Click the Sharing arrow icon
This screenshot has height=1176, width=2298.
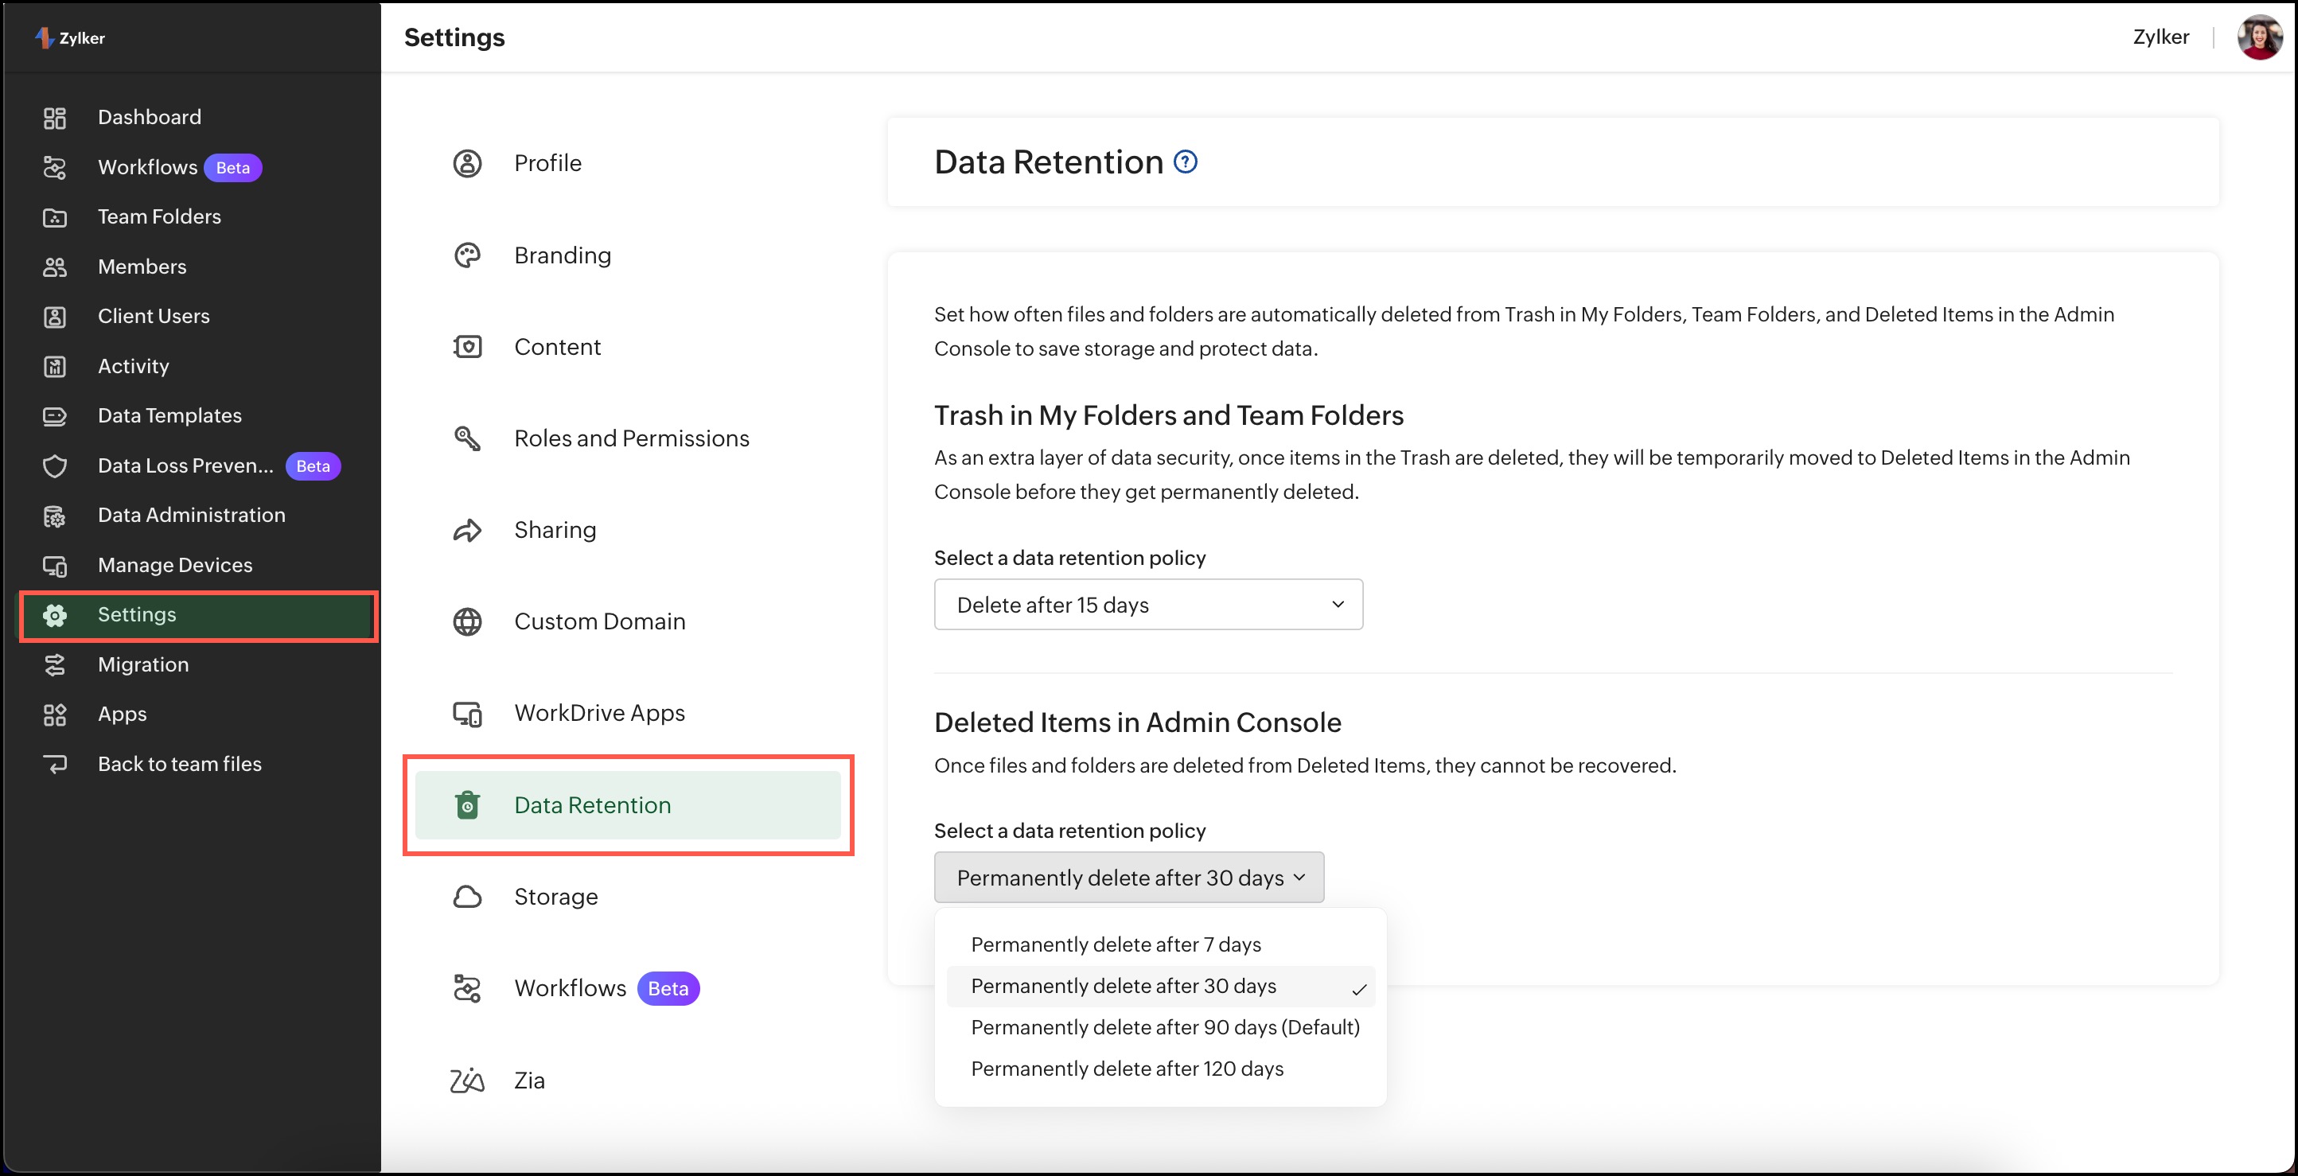467,530
